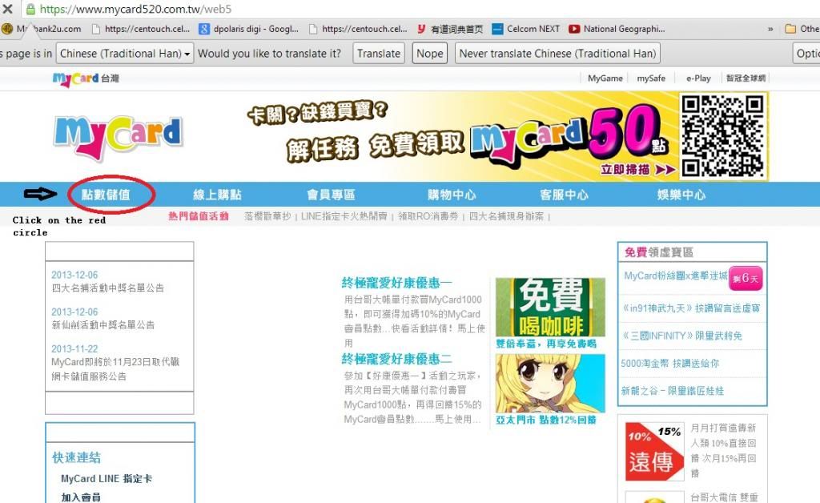The image size is (820, 503).
Task: Click the small MyCard 台灣 logo
Action: click(86, 78)
